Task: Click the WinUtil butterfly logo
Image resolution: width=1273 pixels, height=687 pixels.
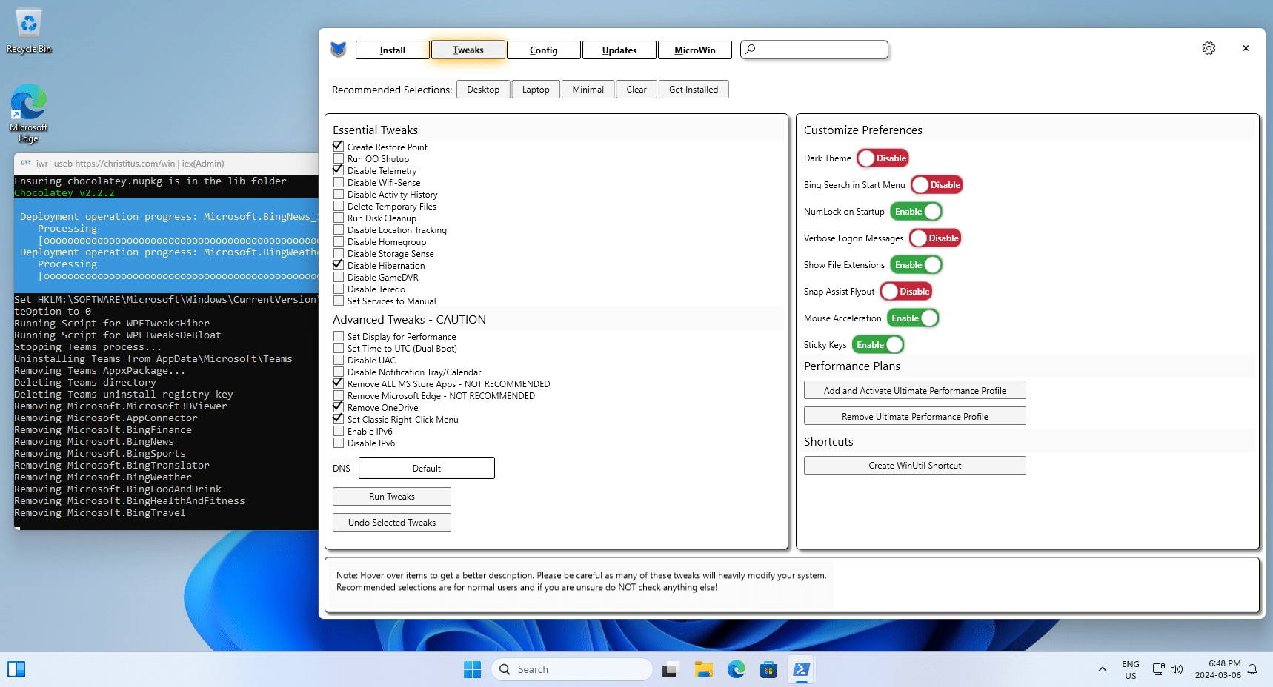Action: 338,50
